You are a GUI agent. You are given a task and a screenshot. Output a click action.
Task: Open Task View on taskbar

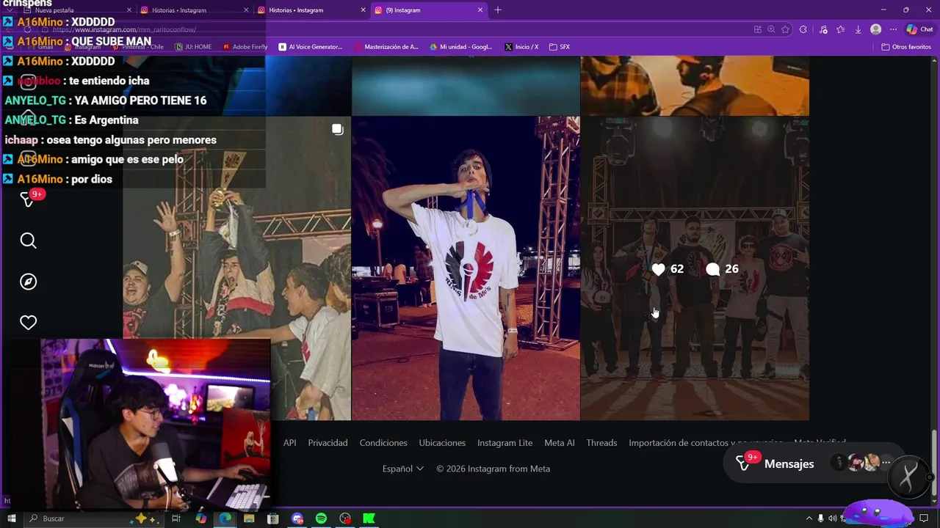point(176,518)
